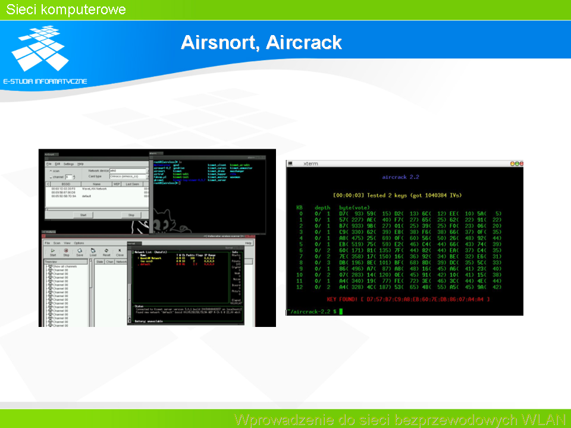The width and height of the screenshot is (571, 428).
Task: Click the Sieci komputerowe header text
Action: coord(66,10)
